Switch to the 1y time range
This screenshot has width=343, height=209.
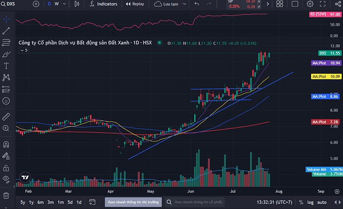point(32,203)
